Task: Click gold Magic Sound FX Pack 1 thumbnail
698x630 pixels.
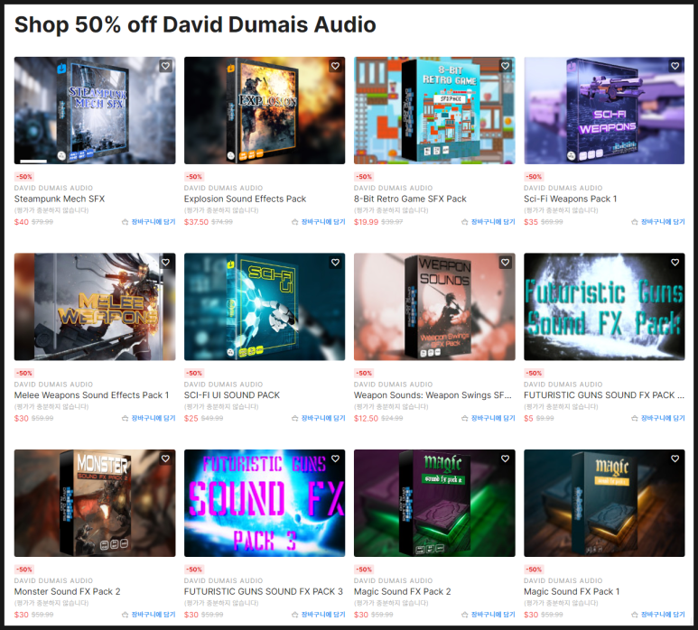Action: click(604, 503)
